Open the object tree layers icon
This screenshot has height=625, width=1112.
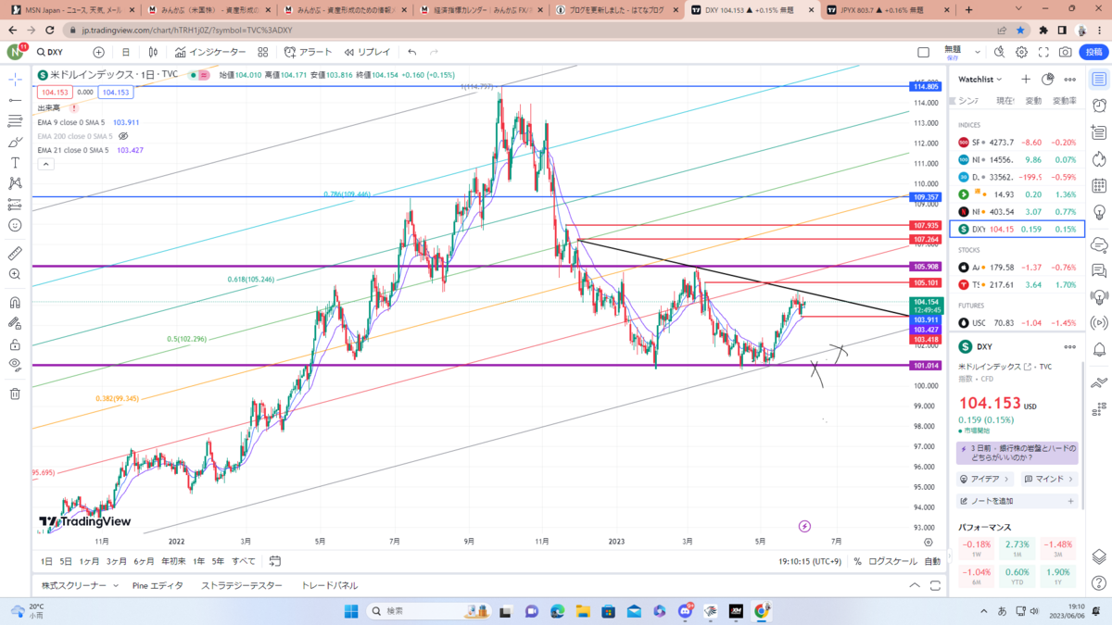(x=1099, y=556)
